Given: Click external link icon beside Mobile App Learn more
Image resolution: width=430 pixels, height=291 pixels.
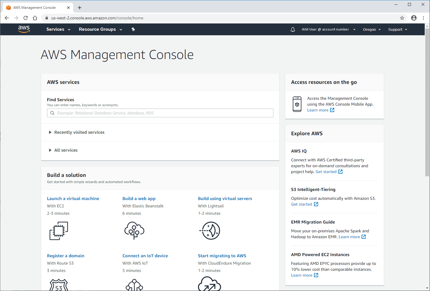Looking at the screenshot, I should tap(332, 110).
